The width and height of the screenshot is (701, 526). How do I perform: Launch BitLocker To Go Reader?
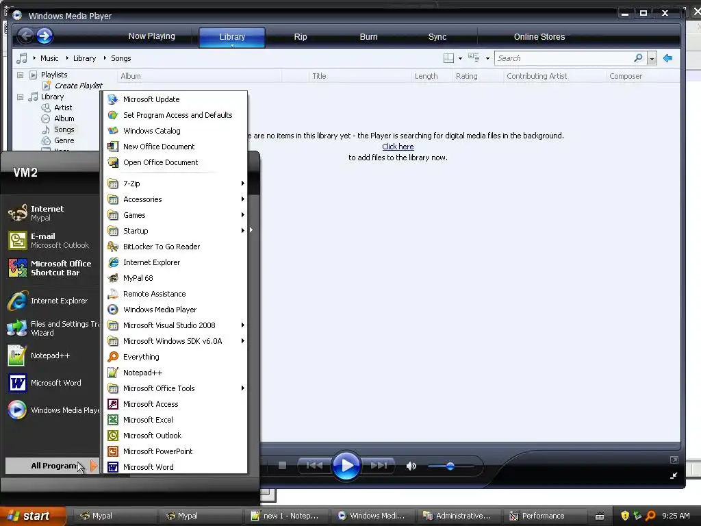pyautogui.click(x=175, y=247)
